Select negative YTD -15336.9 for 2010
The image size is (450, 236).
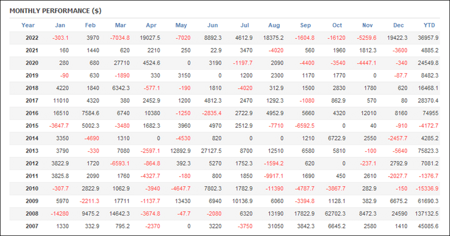427,189
